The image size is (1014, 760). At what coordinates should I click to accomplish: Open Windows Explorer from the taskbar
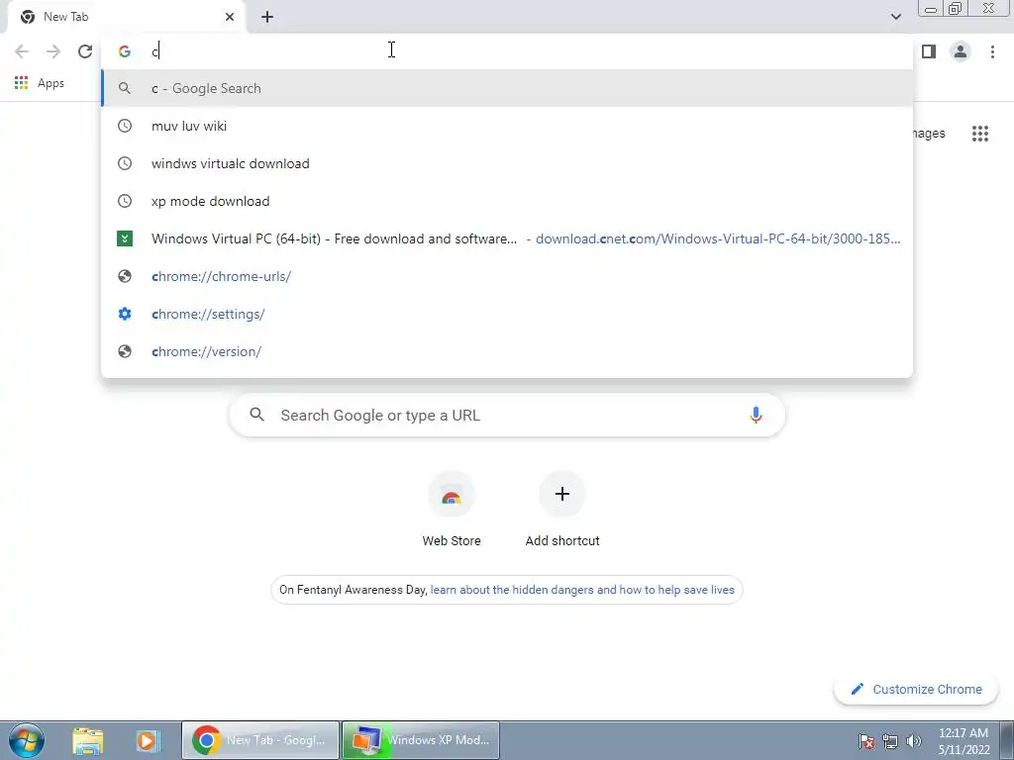[x=88, y=740]
